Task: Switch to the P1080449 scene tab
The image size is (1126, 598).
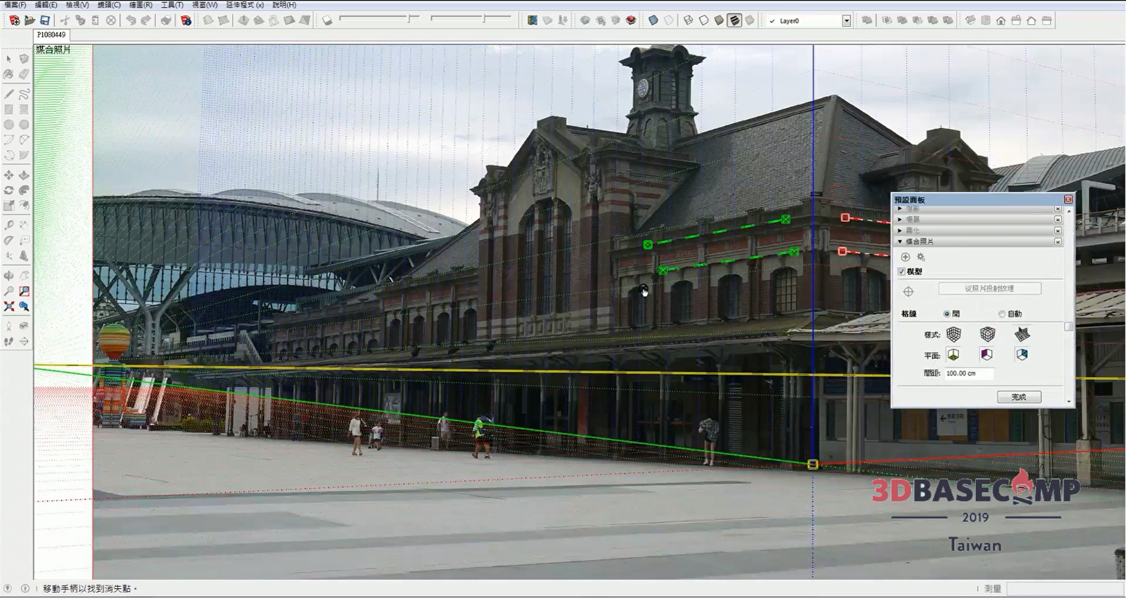Action: tap(51, 35)
